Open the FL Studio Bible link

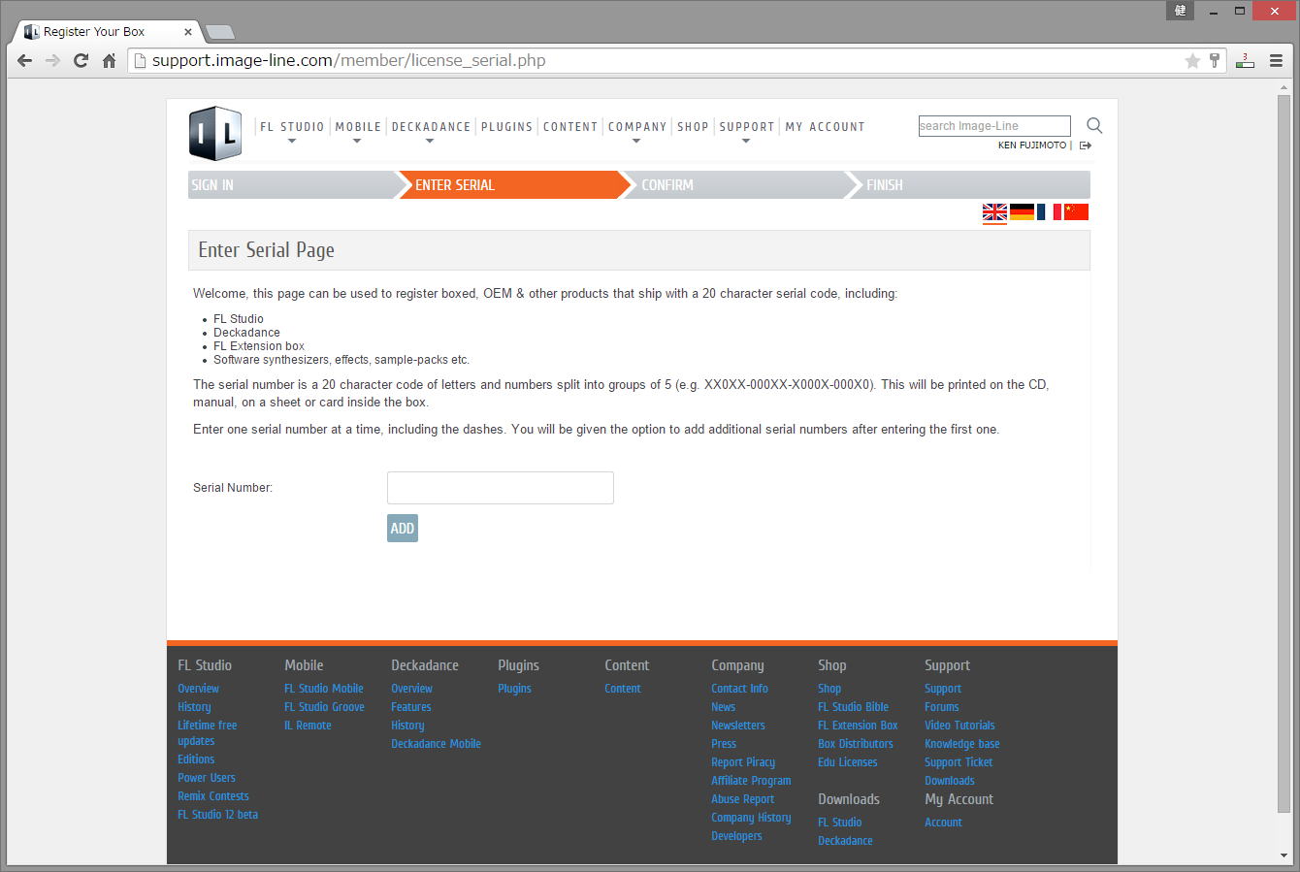click(854, 707)
